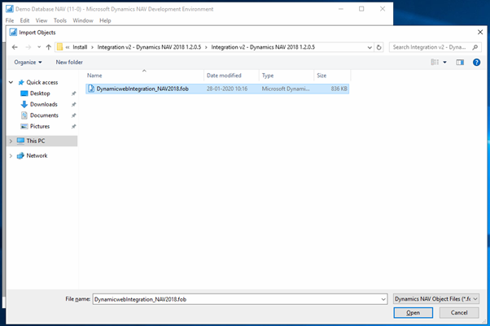Click the Open button
490x326 pixels.
(413, 312)
